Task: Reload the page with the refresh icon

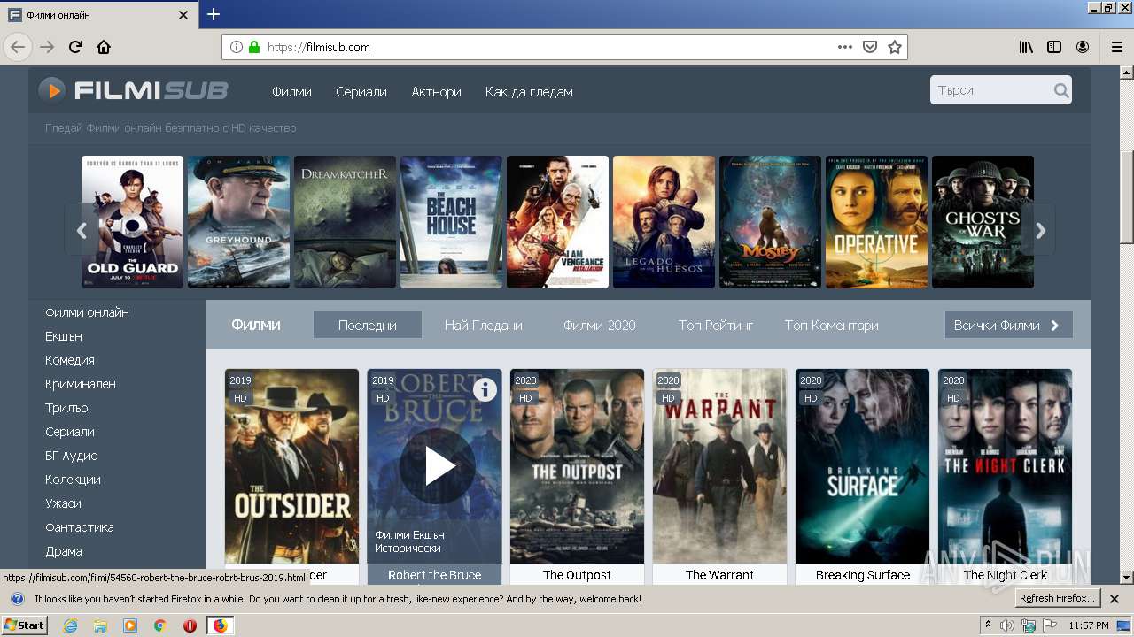Action: [x=76, y=47]
